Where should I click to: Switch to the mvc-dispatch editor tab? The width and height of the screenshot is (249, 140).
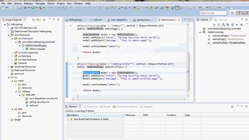coord(117,20)
